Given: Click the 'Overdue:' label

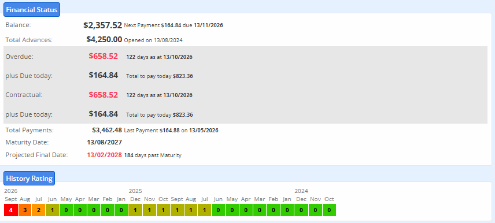Looking at the screenshot, I should pyautogui.click(x=19, y=57).
